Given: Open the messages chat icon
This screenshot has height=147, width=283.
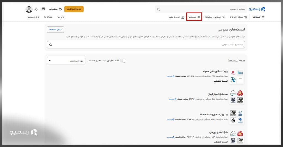Looking at the screenshot, I should pyautogui.click(x=43, y=9).
